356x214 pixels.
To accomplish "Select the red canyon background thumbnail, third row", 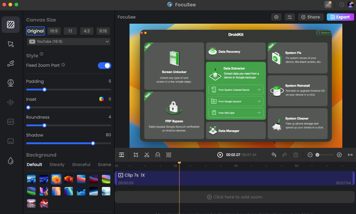I will click(44, 204).
